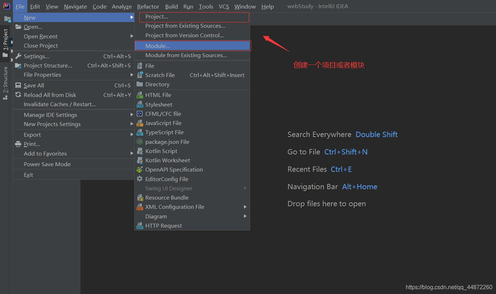Expand New Projects Settings submenu arrow
This screenshot has width=496, height=294.
tap(132, 124)
